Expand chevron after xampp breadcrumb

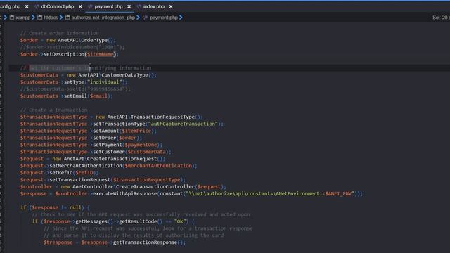click(x=33, y=18)
